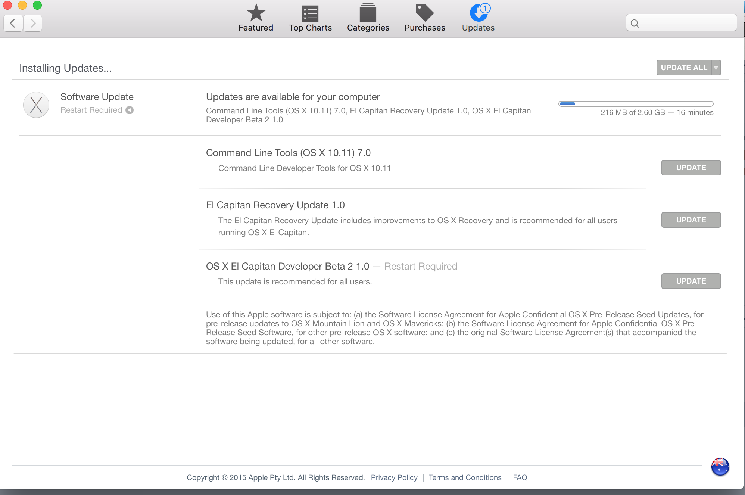Update OS X El Capitan Developer Beta 2

[691, 281]
